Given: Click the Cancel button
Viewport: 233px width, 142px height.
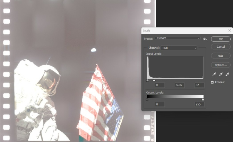Looking at the screenshot, I should pos(221,47).
